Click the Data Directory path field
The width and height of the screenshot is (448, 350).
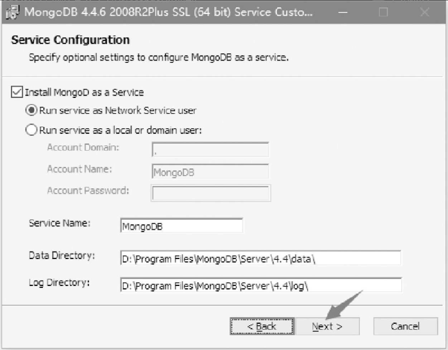coord(261,258)
